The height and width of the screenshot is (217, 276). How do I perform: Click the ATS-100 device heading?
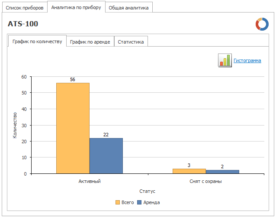tap(23, 24)
